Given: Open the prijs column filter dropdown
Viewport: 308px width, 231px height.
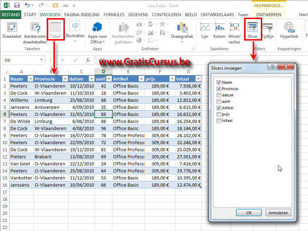Looking at the screenshot, I should click(x=172, y=79).
